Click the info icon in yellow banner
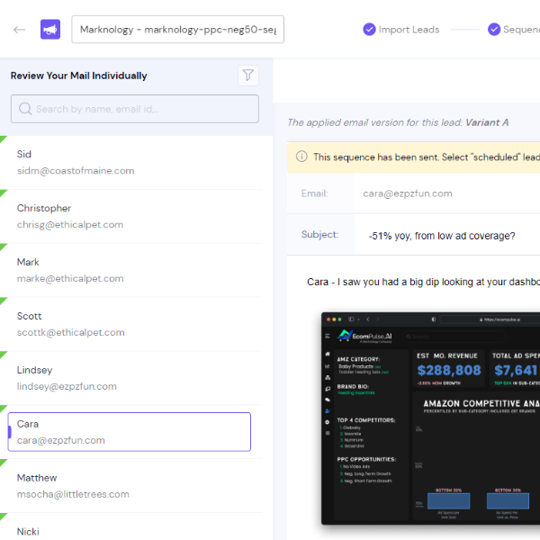This screenshot has width=540, height=540. click(301, 157)
